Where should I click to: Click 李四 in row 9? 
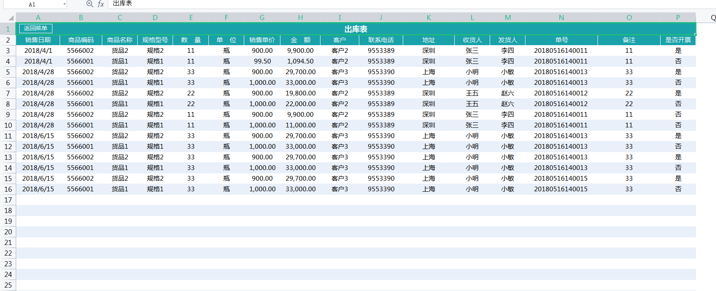click(508, 114)
